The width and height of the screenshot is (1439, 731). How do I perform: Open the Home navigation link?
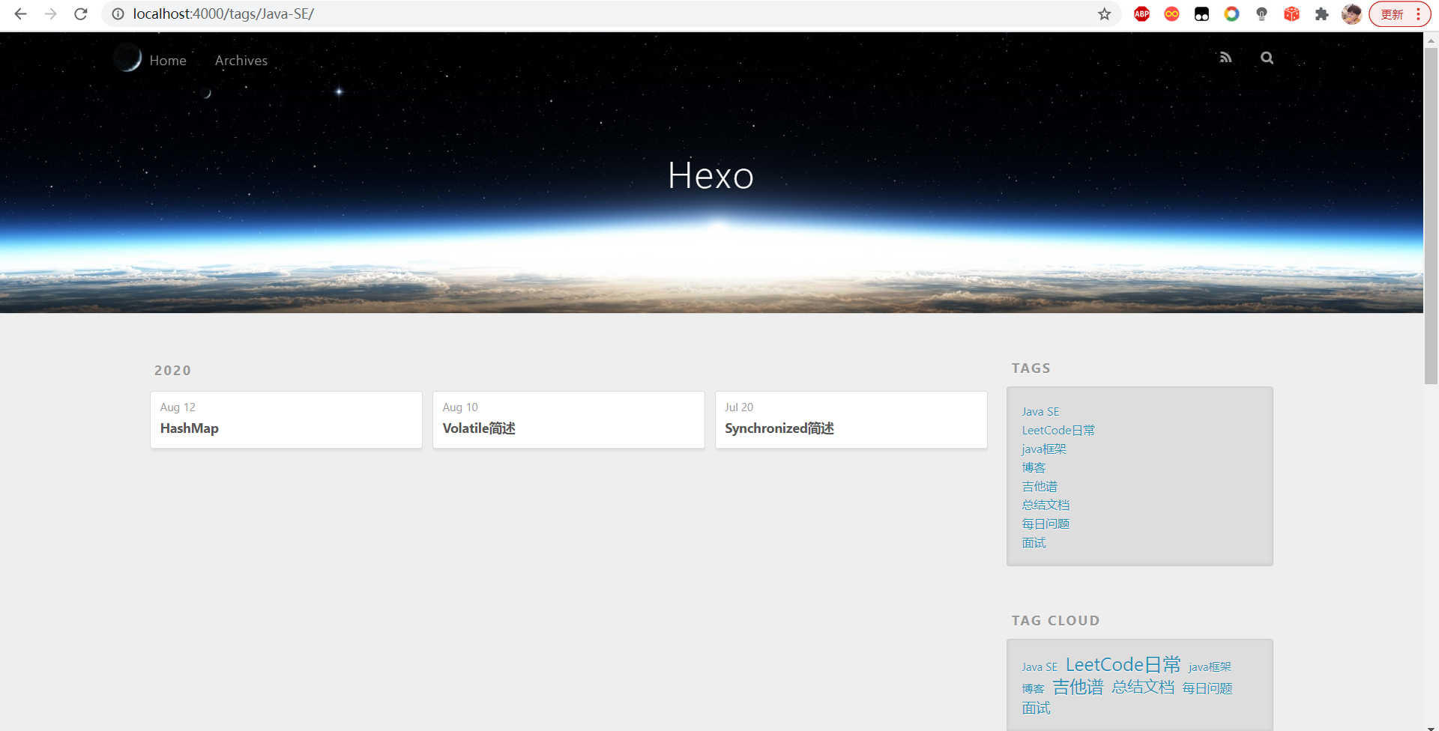(168, 61)
